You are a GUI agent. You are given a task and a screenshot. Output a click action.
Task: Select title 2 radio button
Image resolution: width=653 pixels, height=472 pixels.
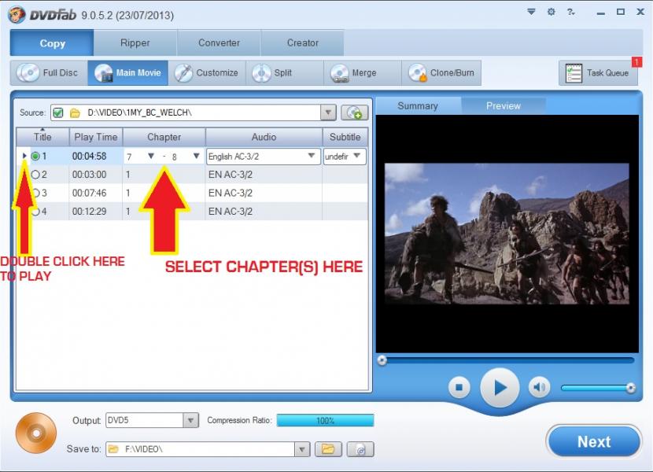pyautogui.click(x=35, y=175)
